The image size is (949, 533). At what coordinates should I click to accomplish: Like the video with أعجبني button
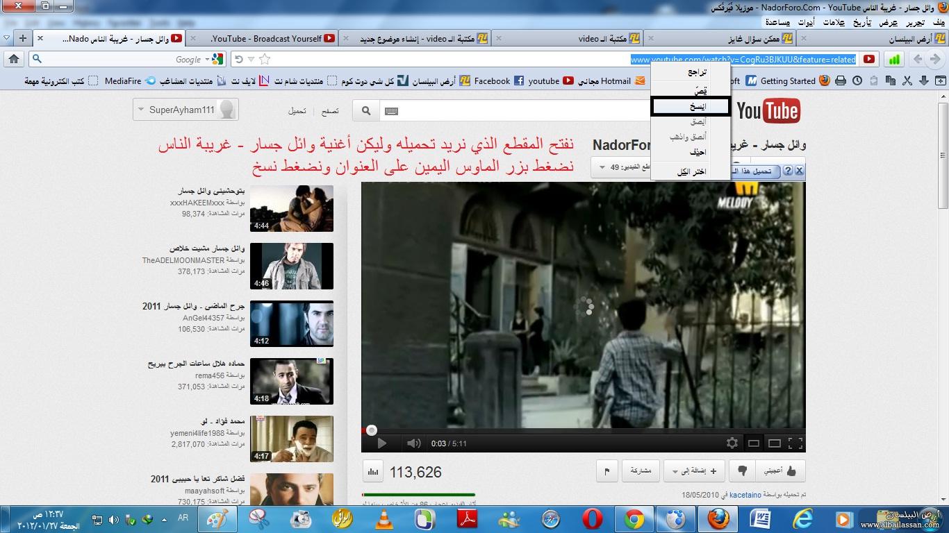tap(782, 471)
